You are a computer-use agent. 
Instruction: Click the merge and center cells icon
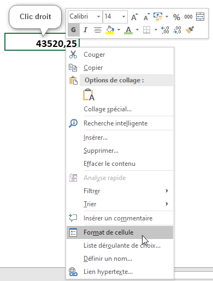[200, 17]
